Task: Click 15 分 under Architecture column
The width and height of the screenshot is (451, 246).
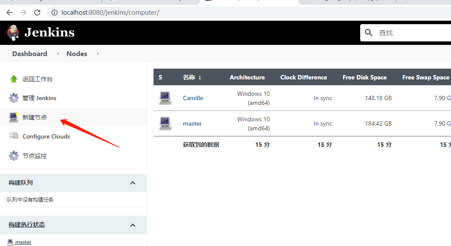Action: click(x=262, y=145)
